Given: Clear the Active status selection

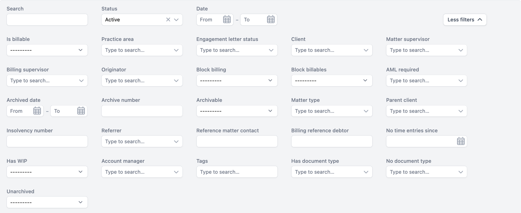Looking at the screenshot, I should 168,19.
